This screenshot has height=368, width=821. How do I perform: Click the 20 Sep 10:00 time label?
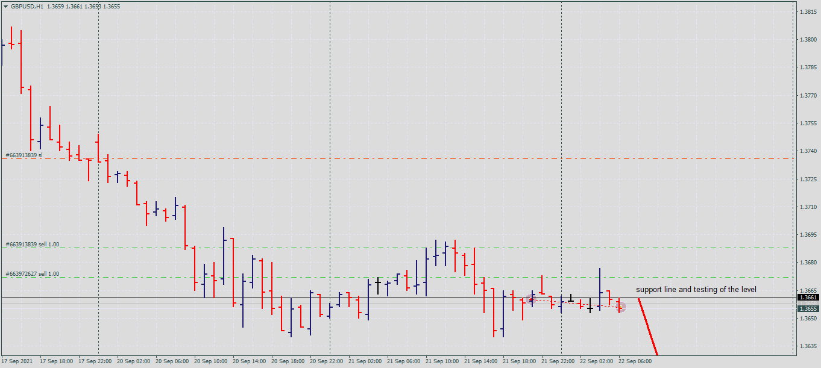point(210,361)
